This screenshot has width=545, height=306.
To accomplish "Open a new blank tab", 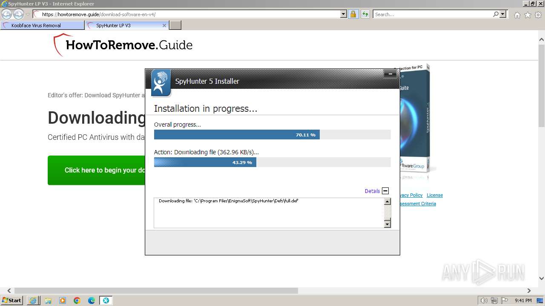I will [175, 25].
